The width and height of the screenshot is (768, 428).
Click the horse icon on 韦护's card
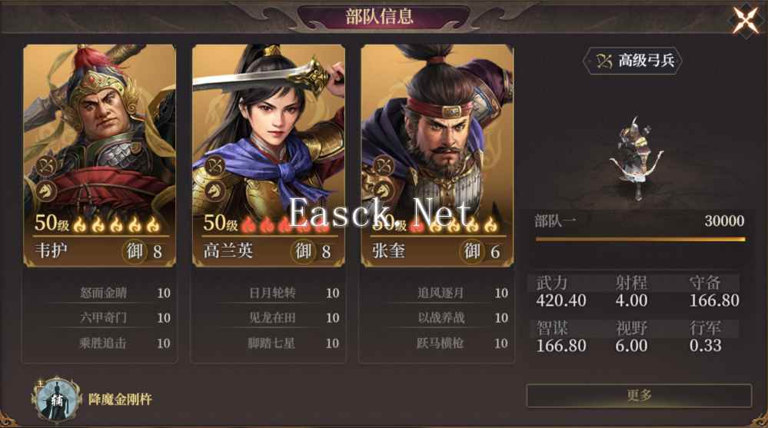46,191
